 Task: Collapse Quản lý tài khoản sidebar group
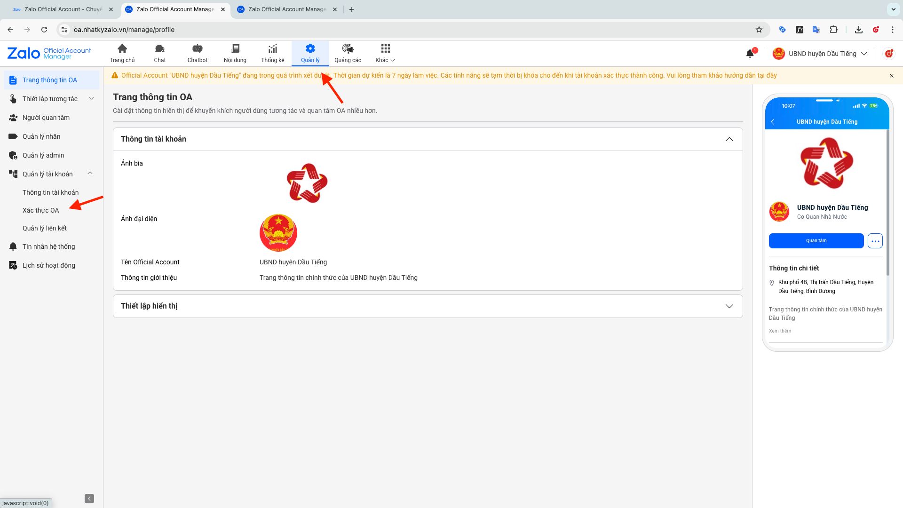tap(90, 174)
